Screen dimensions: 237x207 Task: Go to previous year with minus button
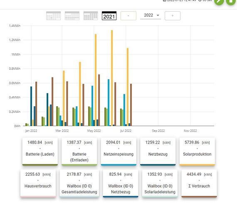pos(128,16)
